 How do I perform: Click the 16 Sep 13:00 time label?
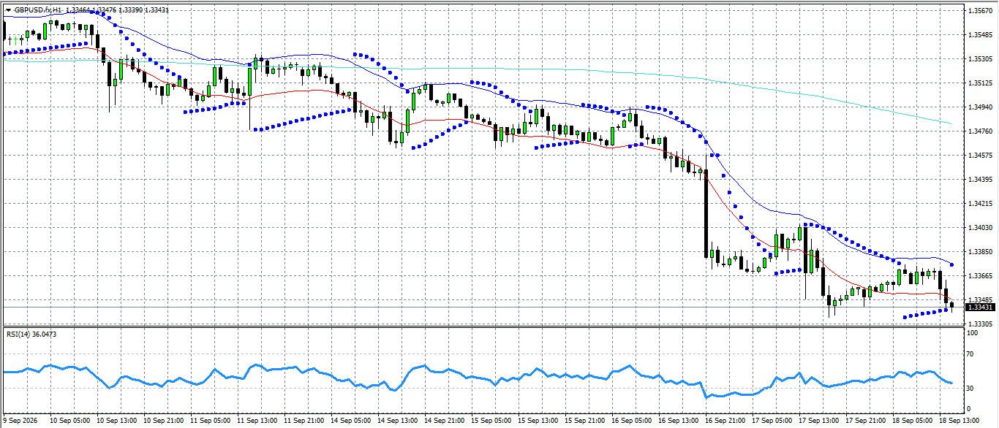tap(679, 421)
